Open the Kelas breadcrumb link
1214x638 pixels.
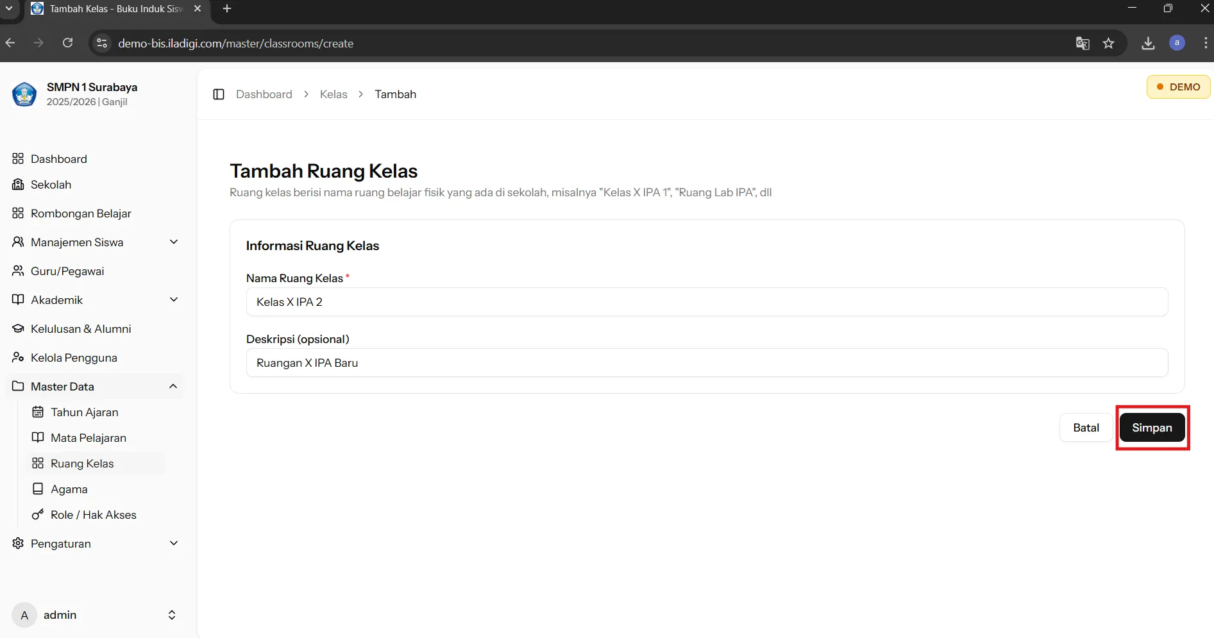point(333,94)
